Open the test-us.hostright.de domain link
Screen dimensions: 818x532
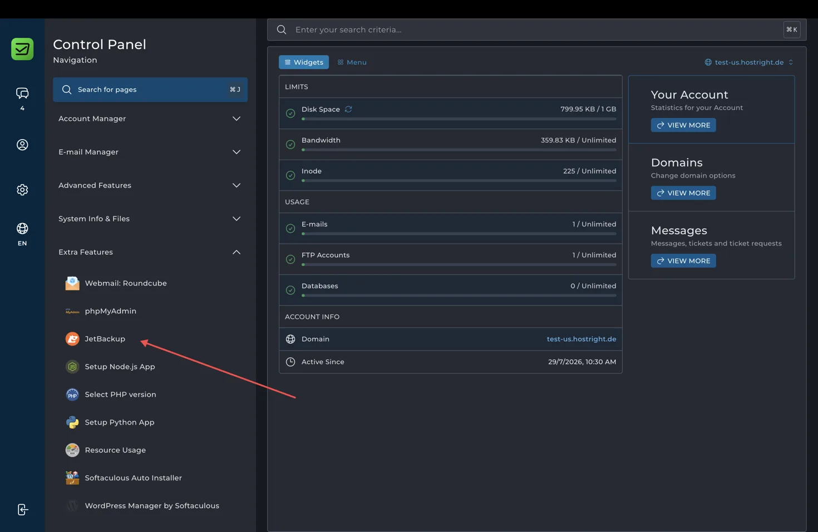point(582,339)
